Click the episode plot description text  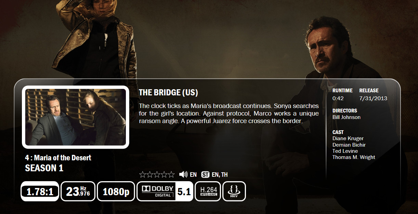229,113
